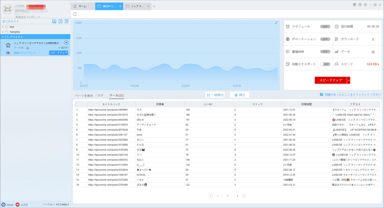
Task: Toggle the 自動エクスポート switch
Action: (x=325, y=64)
